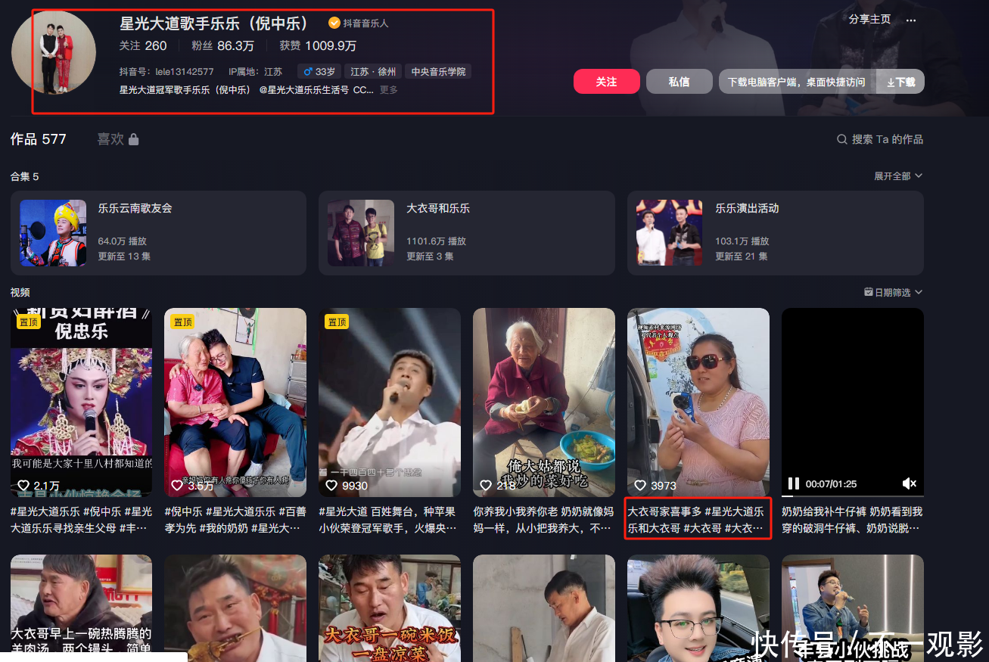
Task: Switch to the 喜欢 tab
Action: pyautogui.click(x=110, y=139)
